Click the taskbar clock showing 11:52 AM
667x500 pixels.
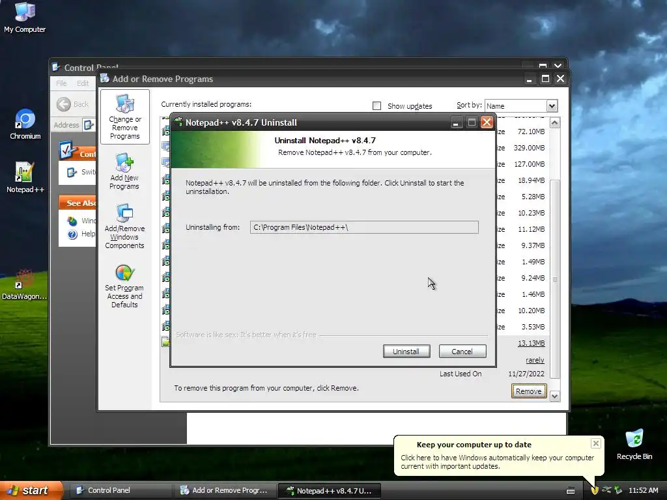tap(643, 490)
